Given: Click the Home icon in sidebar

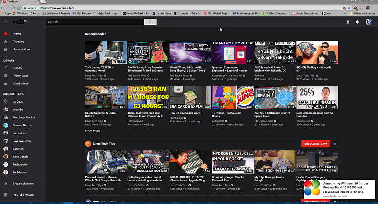Looking at the screenshot, I should coord(6,34).
